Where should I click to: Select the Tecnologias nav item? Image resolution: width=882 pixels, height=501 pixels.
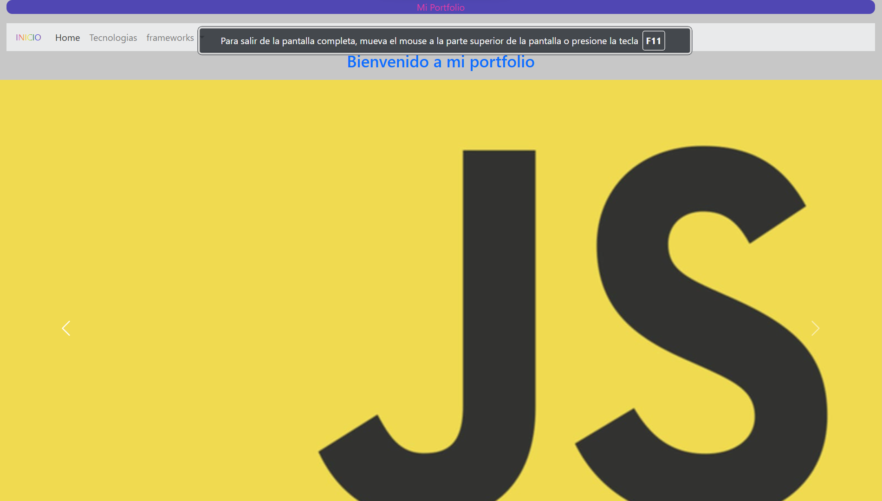click(113, 38)
